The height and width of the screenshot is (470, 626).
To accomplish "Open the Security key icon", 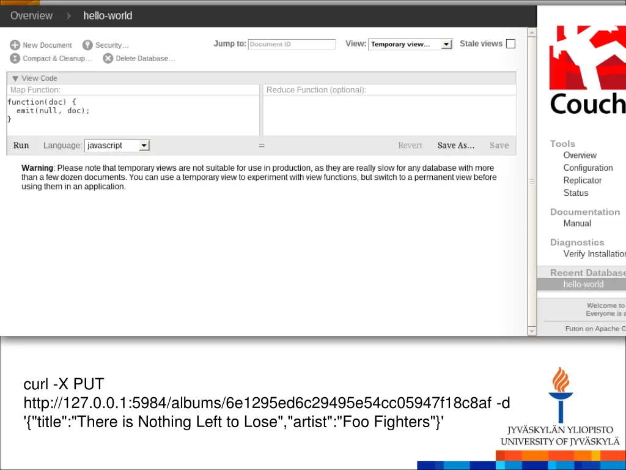I will [x=87, y=45].
